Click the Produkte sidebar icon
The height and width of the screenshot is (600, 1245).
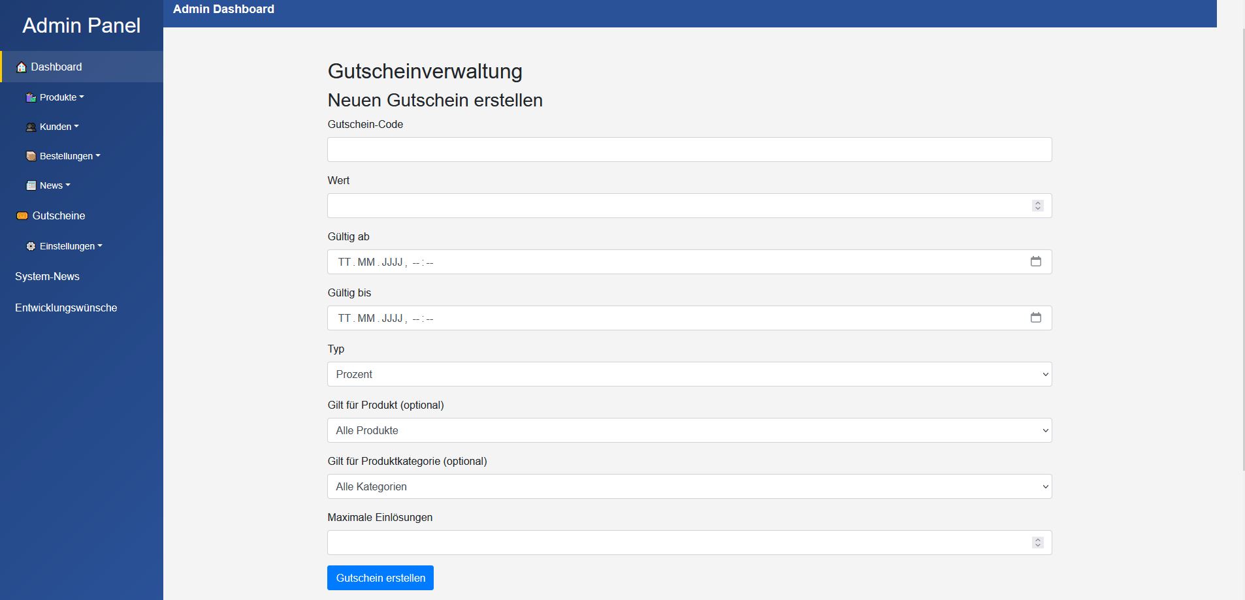pyautogui.click(x=31, y=97)
